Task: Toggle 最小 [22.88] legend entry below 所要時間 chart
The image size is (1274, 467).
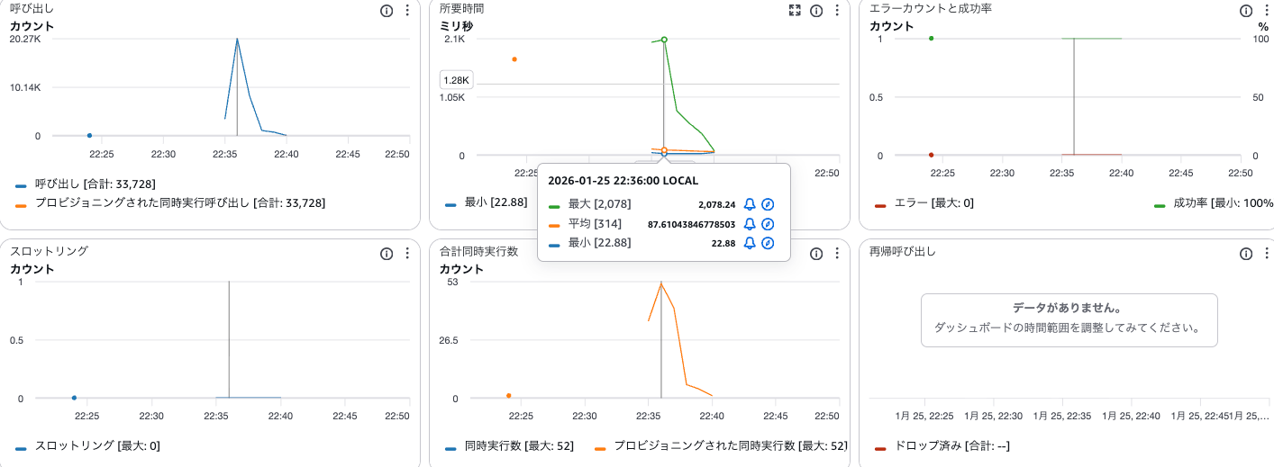Action: pos(487,202)
